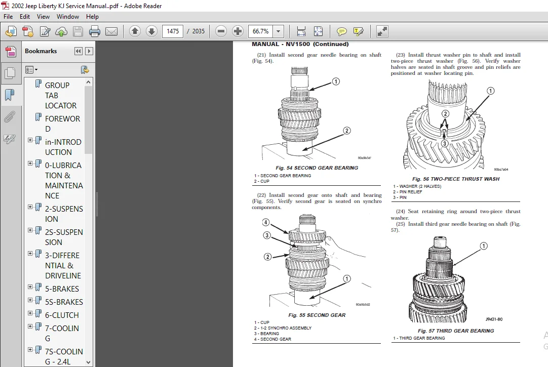Click the Save file icon
Image resolution: width=548 pixels, height=367 pixels.
coord(78,31)
